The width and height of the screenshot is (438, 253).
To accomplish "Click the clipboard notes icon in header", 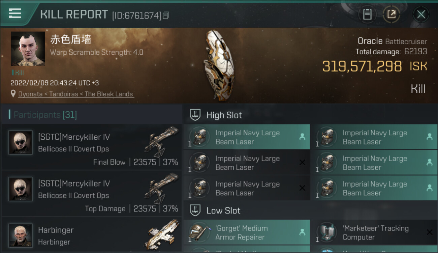I will (x=367, y=14).
